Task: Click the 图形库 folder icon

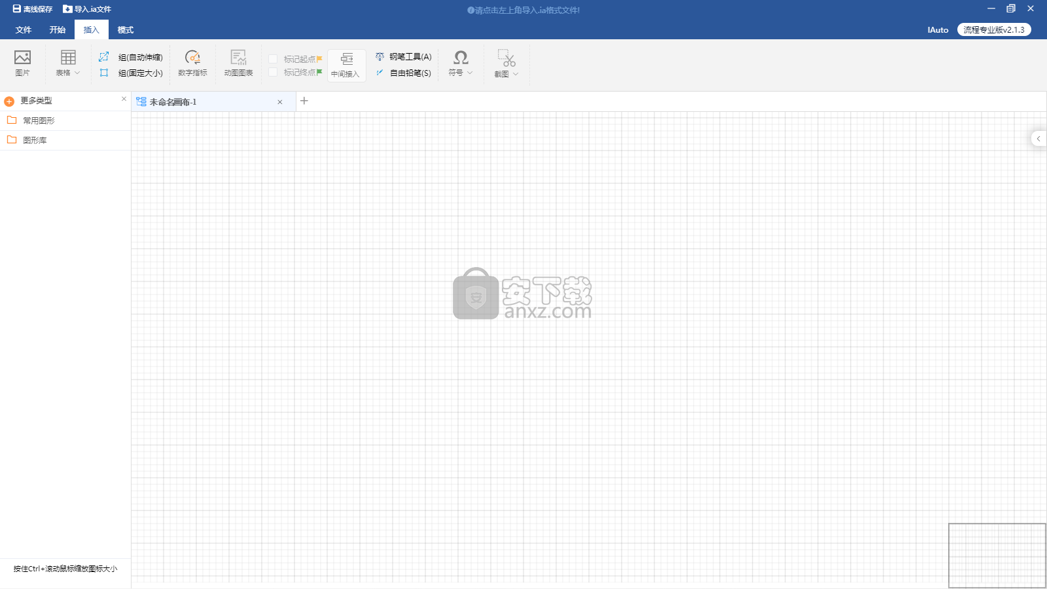Action: pyautogui.click(x=12, y=139)
